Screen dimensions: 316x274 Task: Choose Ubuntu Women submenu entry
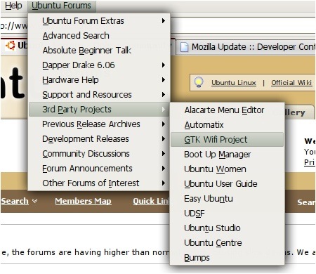228,169
